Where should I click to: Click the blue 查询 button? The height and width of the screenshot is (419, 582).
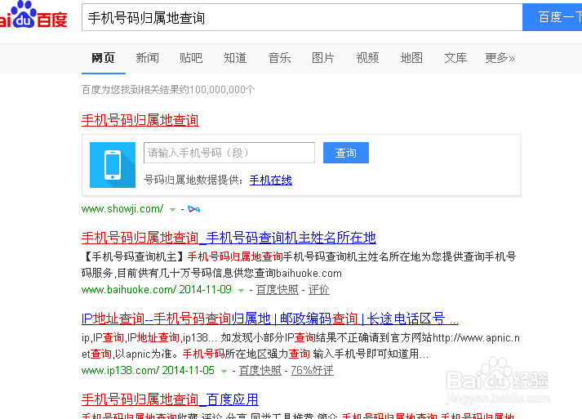[346, 153]
